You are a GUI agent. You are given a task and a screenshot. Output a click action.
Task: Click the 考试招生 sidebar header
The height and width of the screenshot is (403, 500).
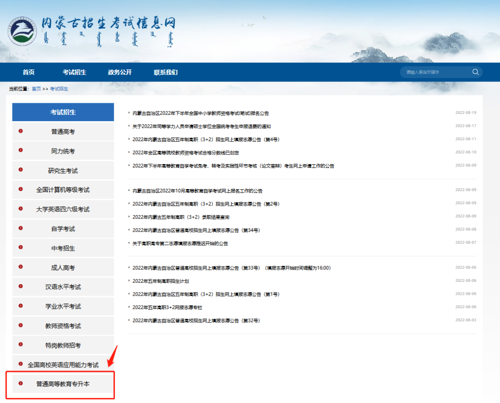(x=62, y=112)
